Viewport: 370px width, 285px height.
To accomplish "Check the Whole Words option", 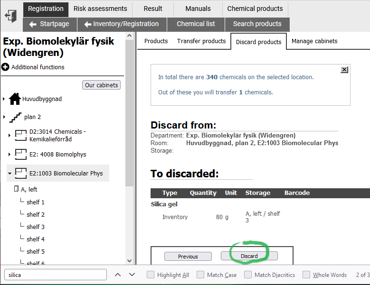I will click(x=306, y=275).
